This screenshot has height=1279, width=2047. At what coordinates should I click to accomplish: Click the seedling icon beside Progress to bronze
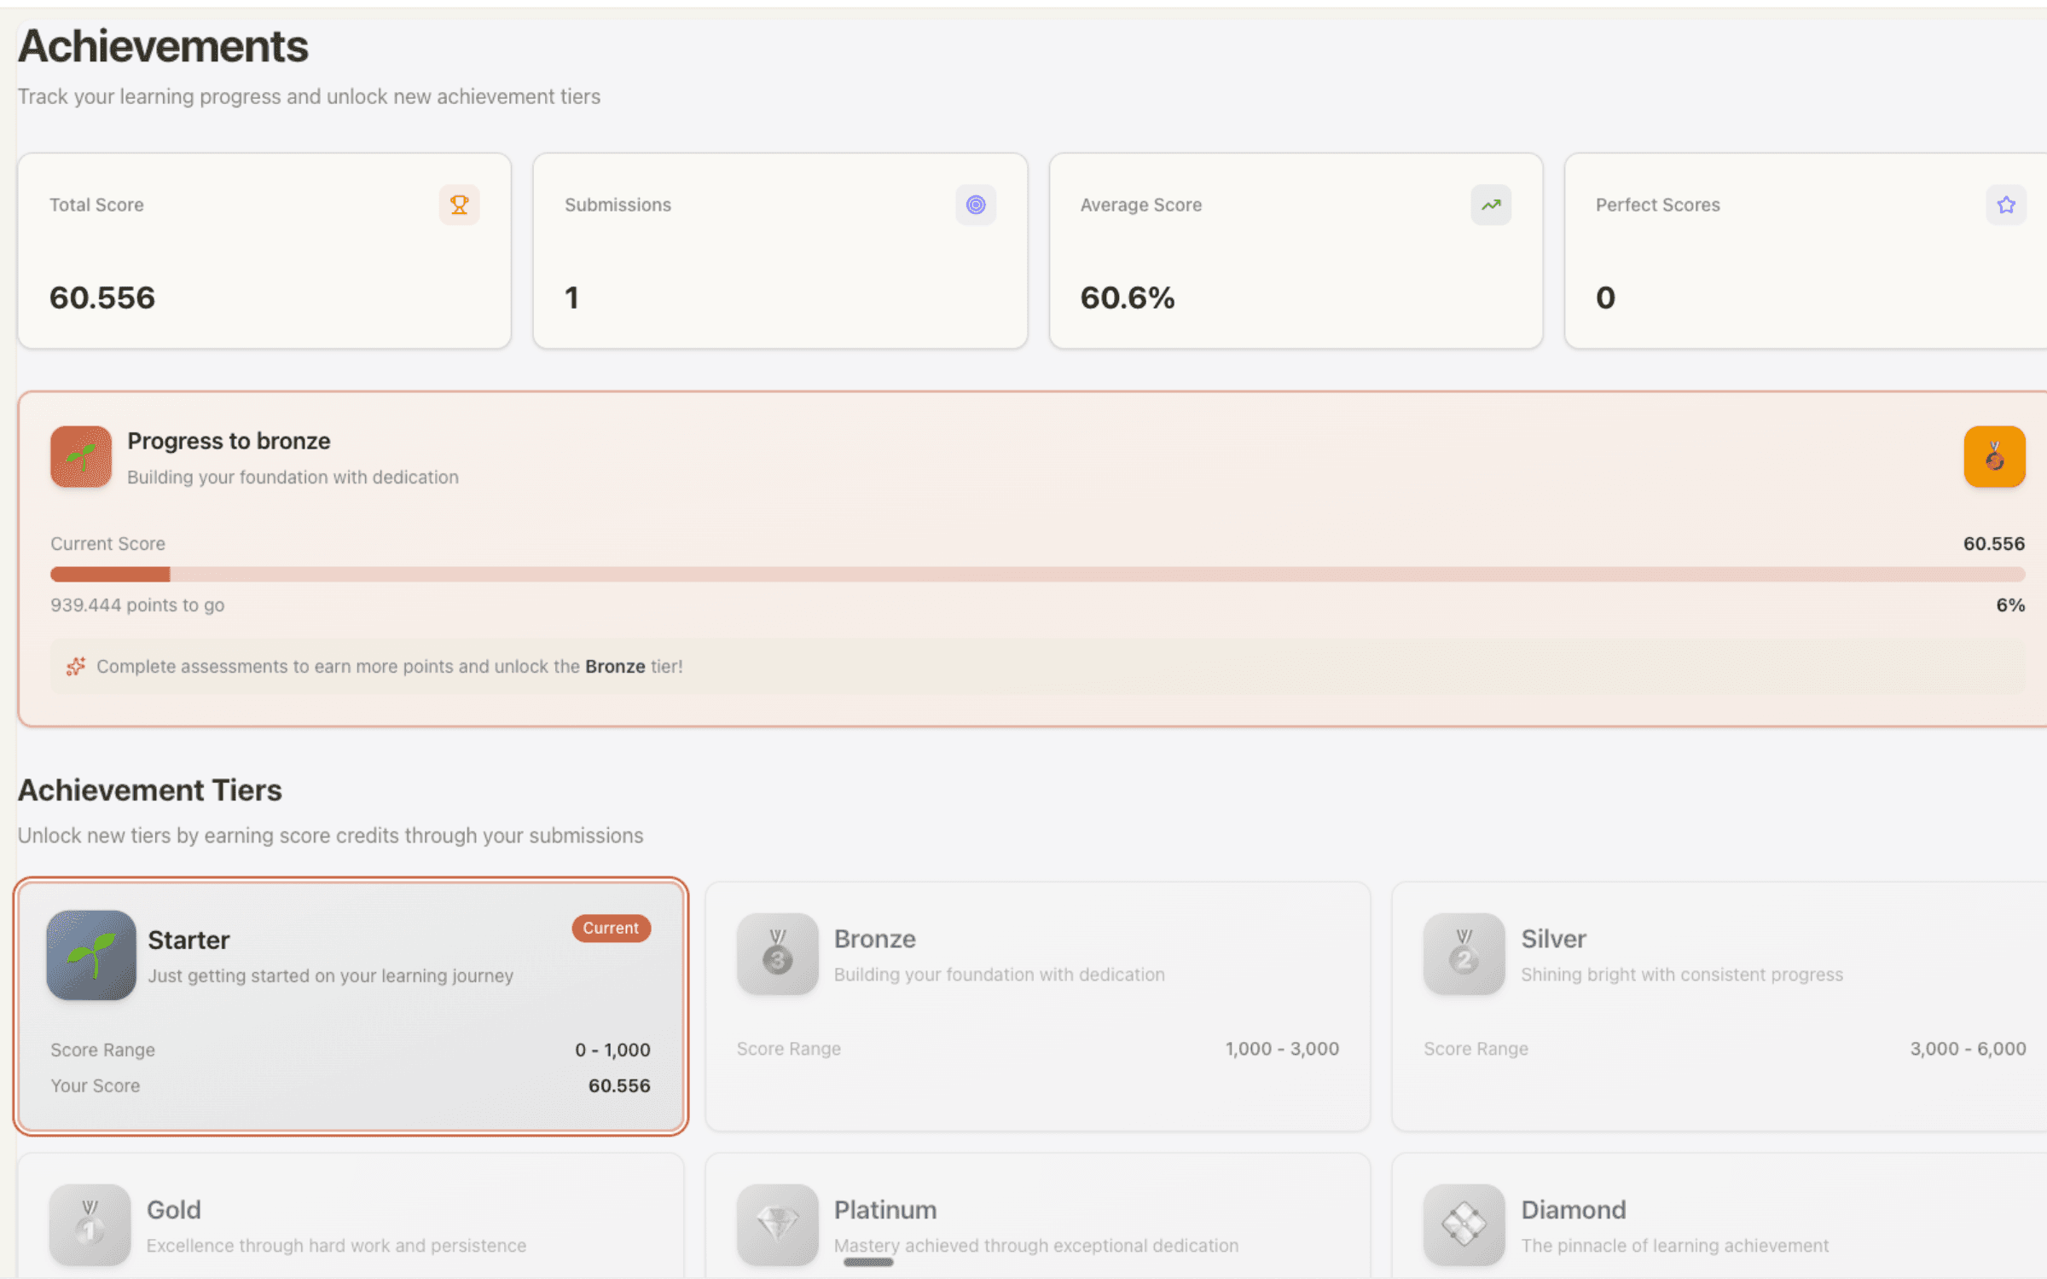pyautogui.click(x=81, y=457)
